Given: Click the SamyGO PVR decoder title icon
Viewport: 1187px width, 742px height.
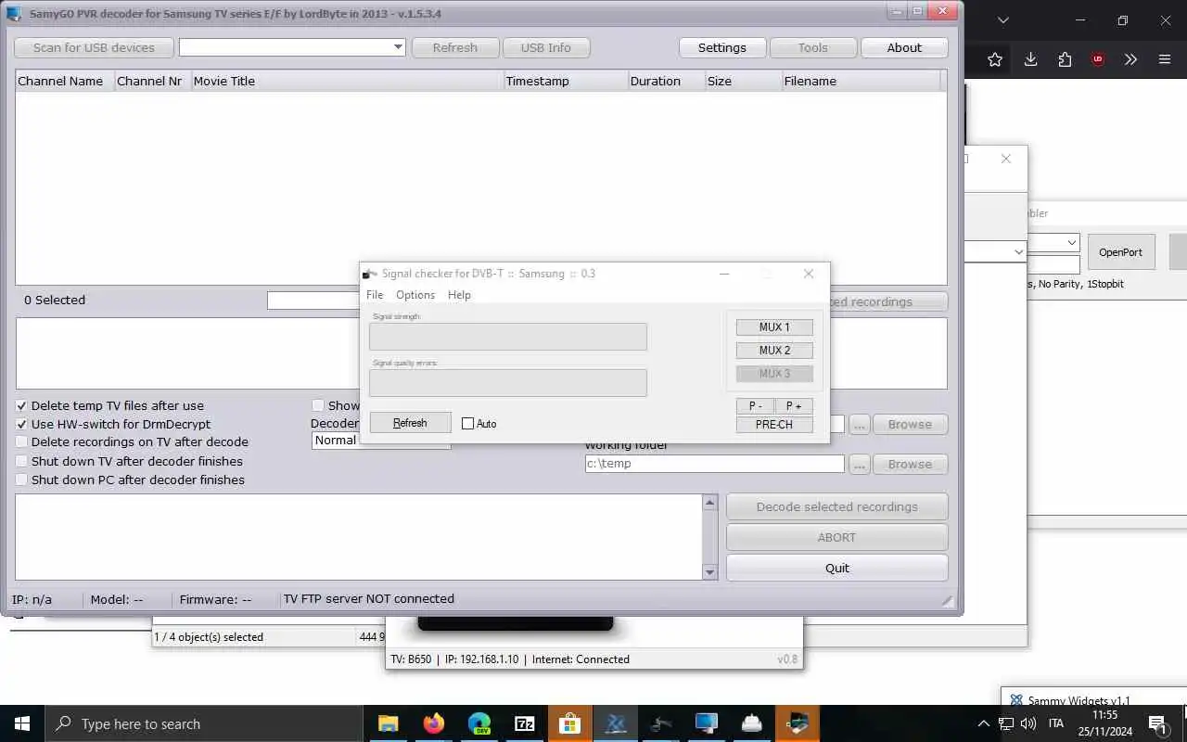Looking at the screenshot, I should tap(13, 14).
